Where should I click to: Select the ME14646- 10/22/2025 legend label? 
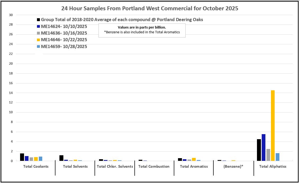tap(64, 40)
